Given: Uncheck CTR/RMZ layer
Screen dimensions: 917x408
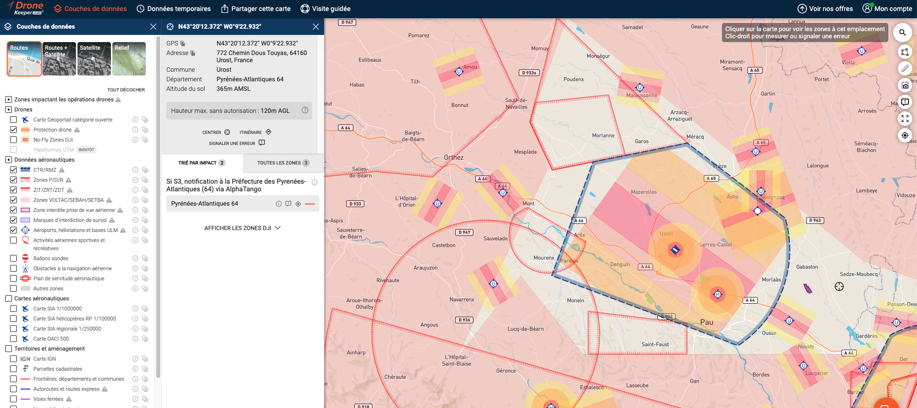Looking at the screenshot, I should [13, 170].
